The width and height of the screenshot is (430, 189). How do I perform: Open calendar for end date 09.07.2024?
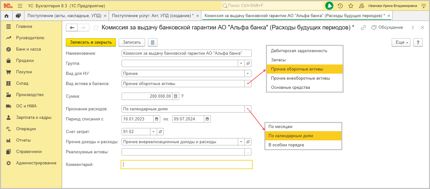tap(207, 119)
